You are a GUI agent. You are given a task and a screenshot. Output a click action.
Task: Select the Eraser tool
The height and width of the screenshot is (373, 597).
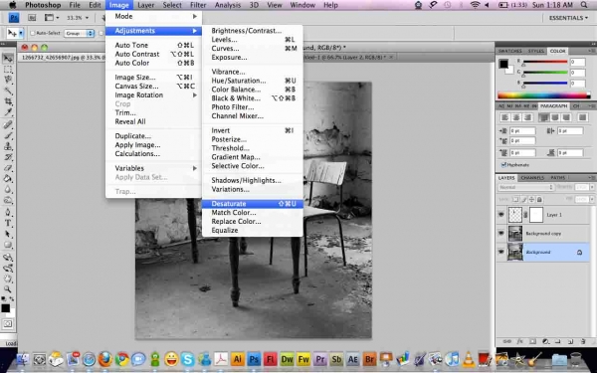(x=8, y=168)
